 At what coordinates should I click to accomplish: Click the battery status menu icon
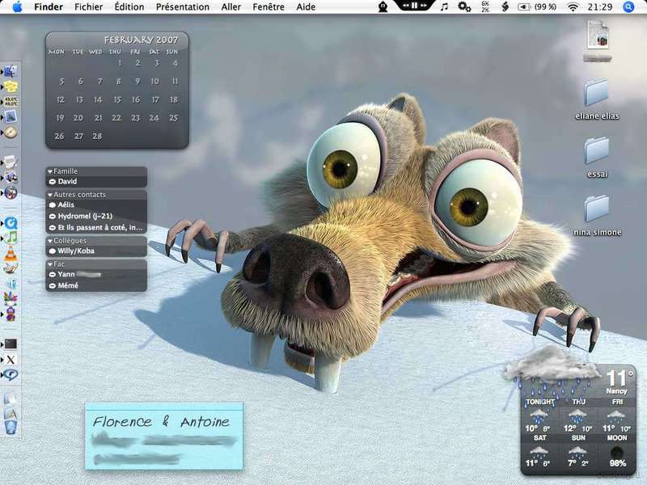(537, 6)
